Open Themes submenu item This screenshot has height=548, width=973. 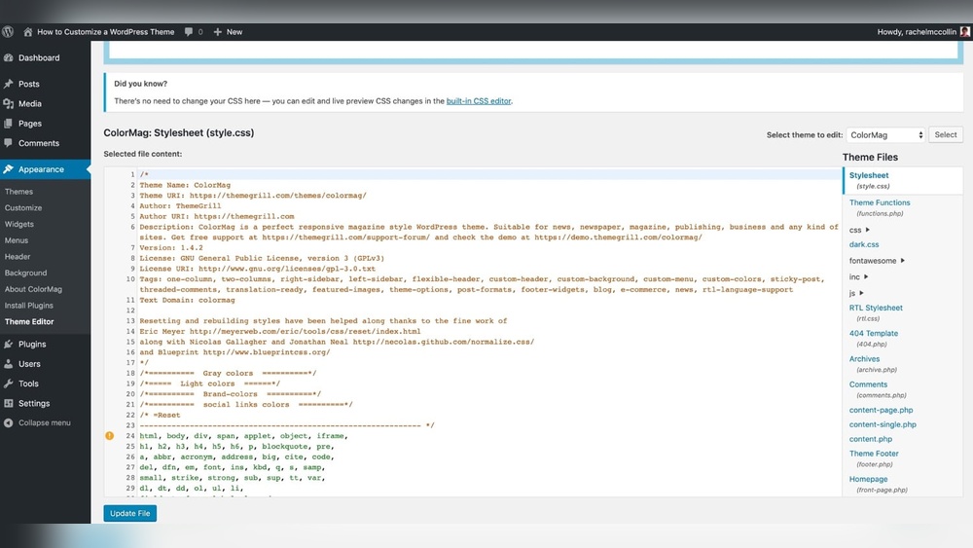point(18,192)
